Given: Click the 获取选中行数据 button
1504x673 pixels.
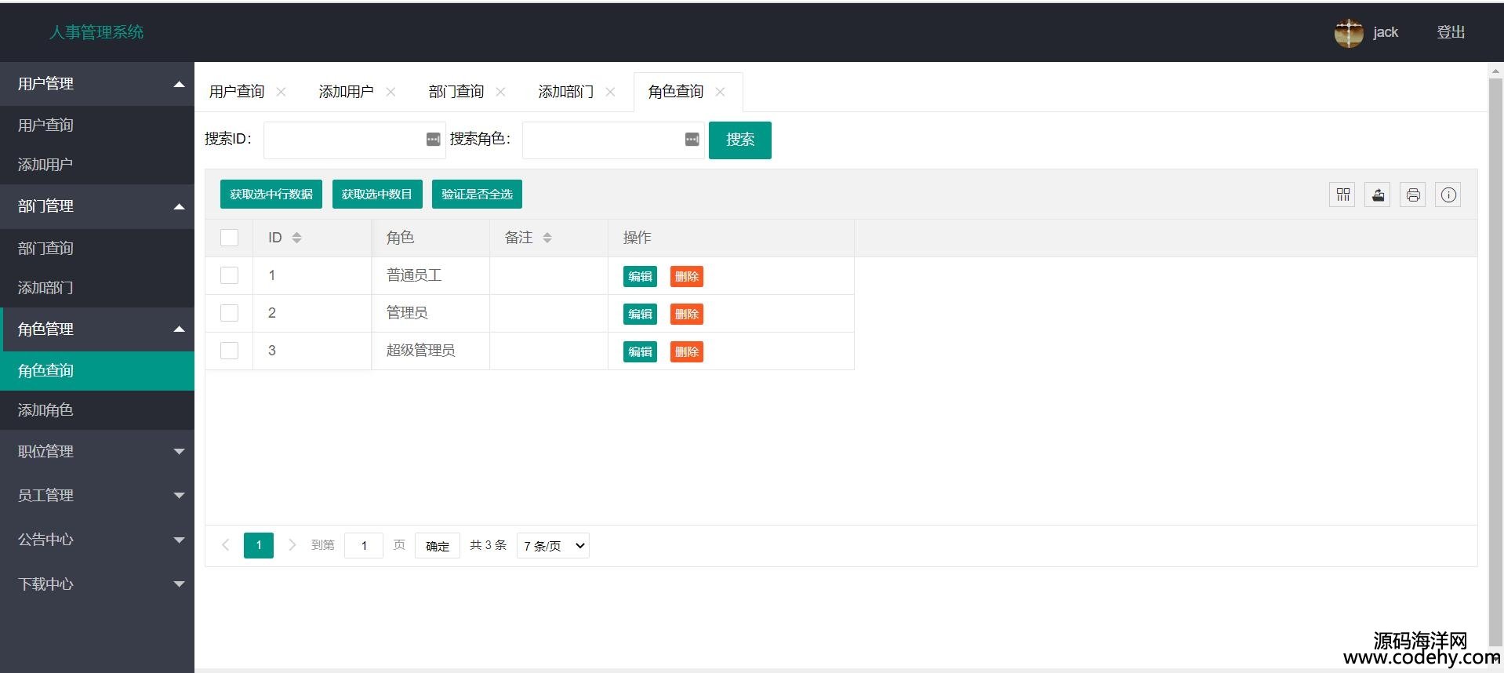Looking at the screenshot, I should point(271,195).
